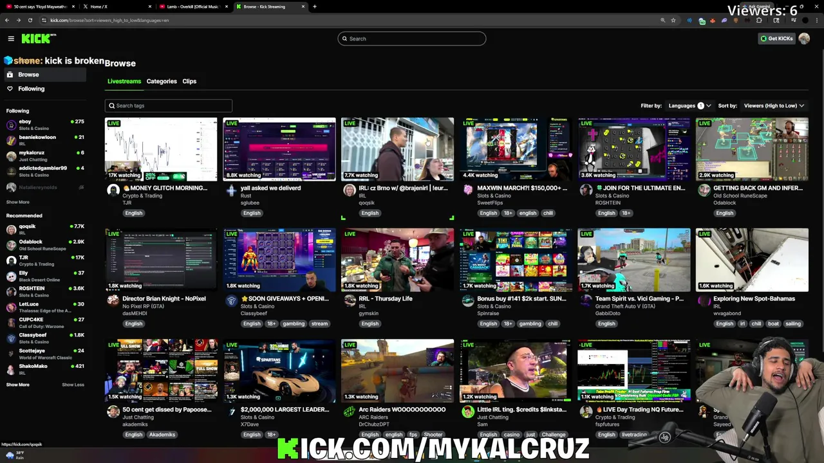
Task: Open 'yall asked we deliverd' Rust thumbnail
Action: point(279,149)
